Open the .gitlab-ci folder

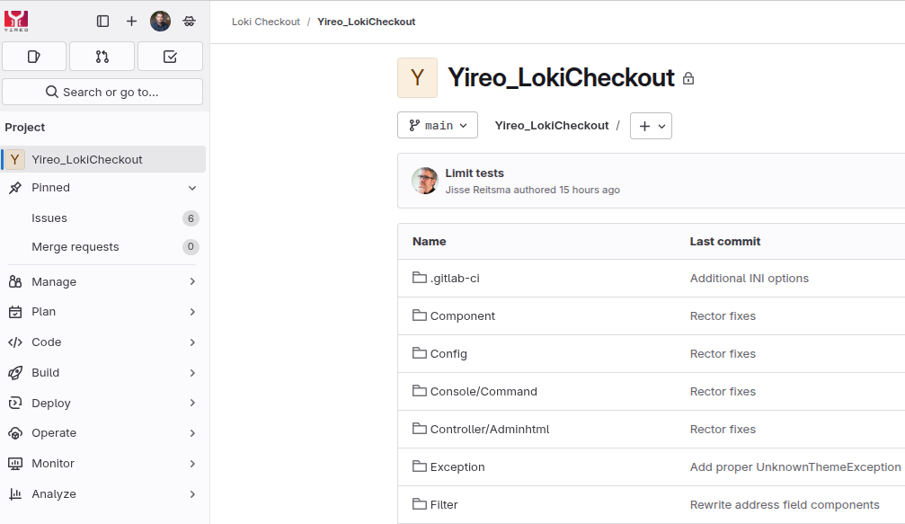pos(455,279)
